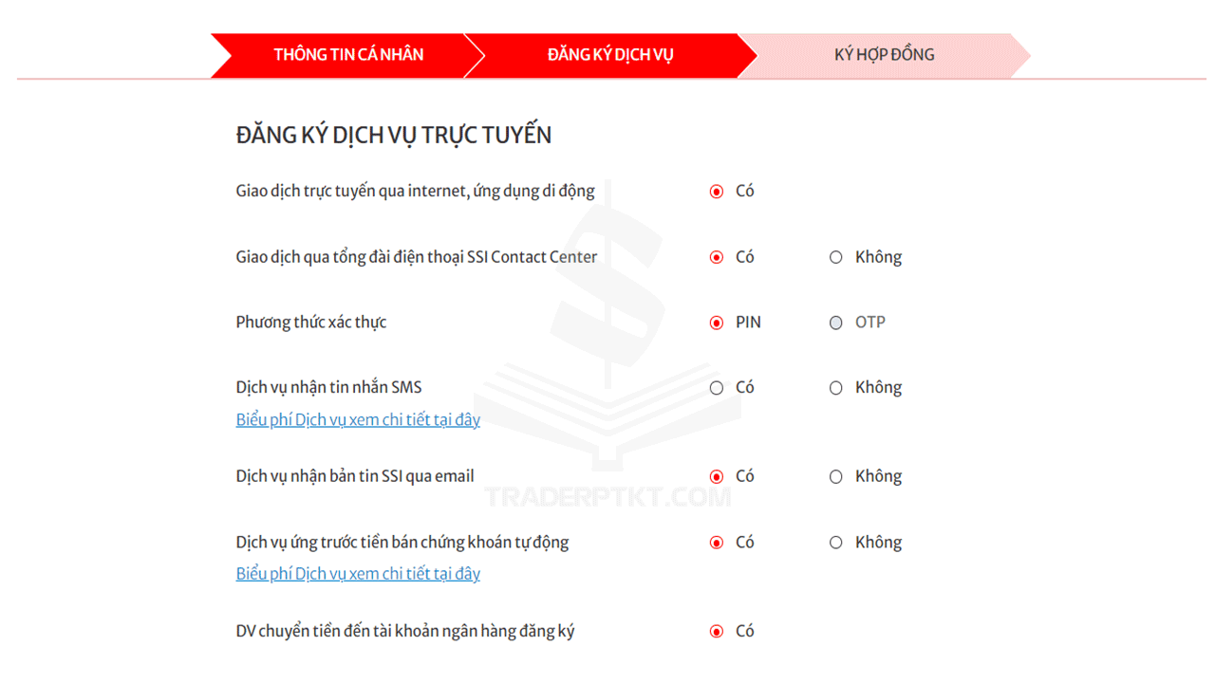Switch to the KÝ HỢP ĐỒNG step
Viewport: 1215px width, 683px height.
(x=884, y=55)
